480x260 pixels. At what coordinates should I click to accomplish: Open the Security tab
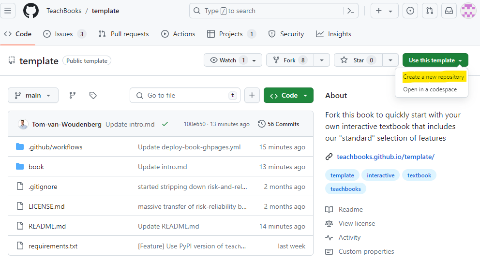pyautogui.click(x=286, y=34)
